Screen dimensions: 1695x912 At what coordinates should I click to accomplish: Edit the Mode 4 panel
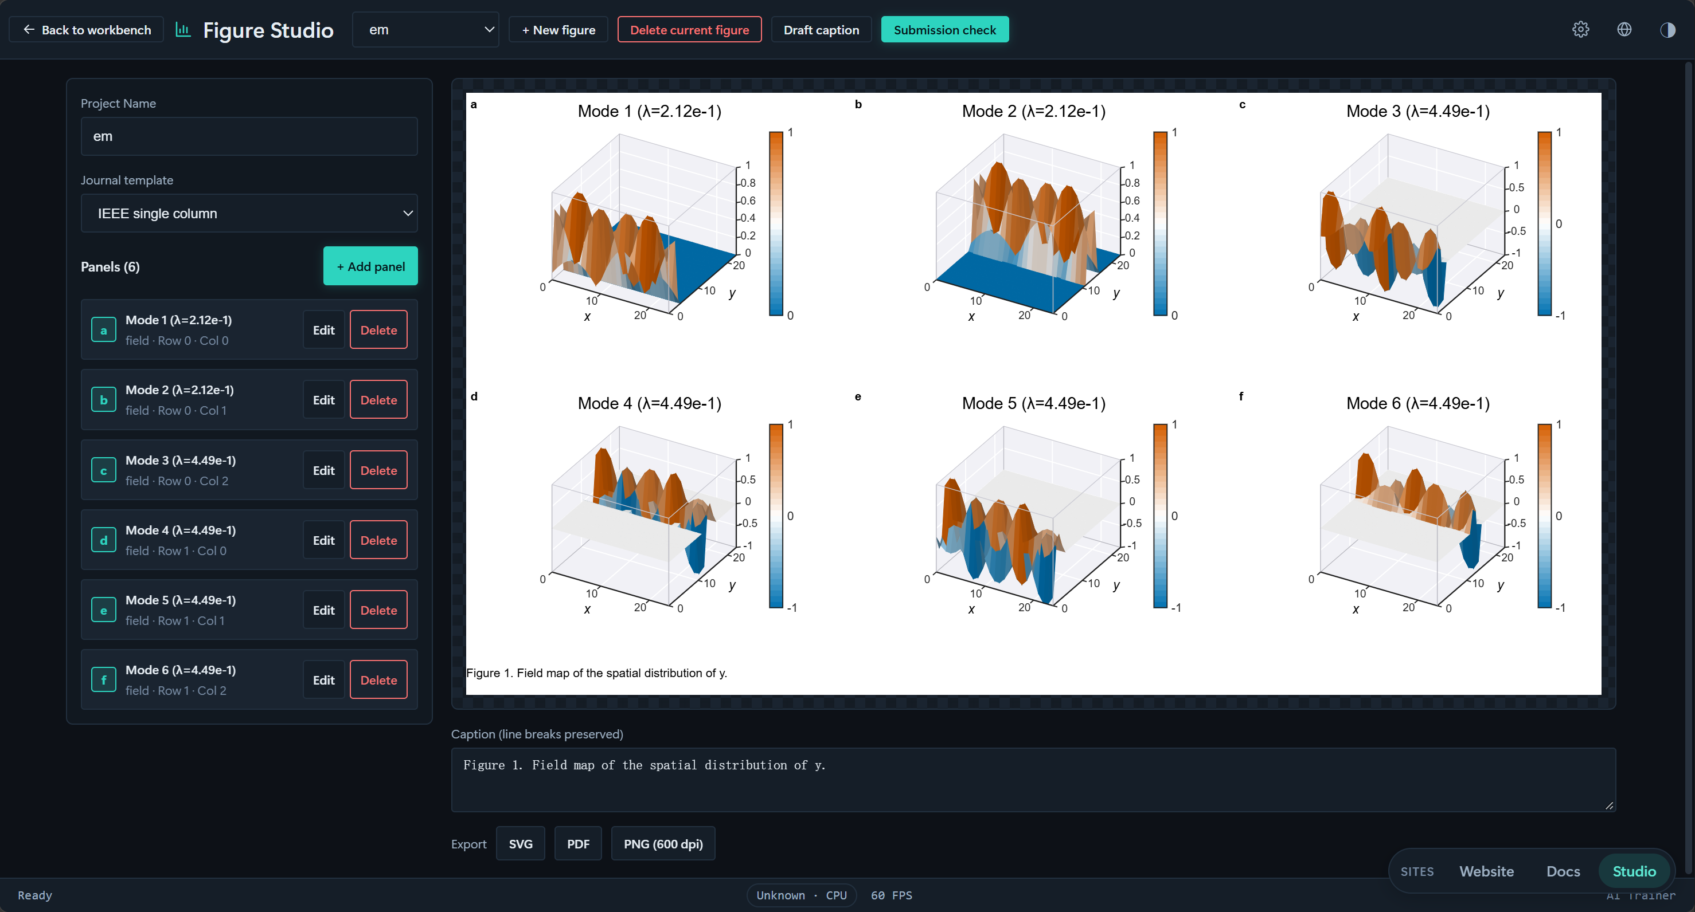[x=323, y=540]
